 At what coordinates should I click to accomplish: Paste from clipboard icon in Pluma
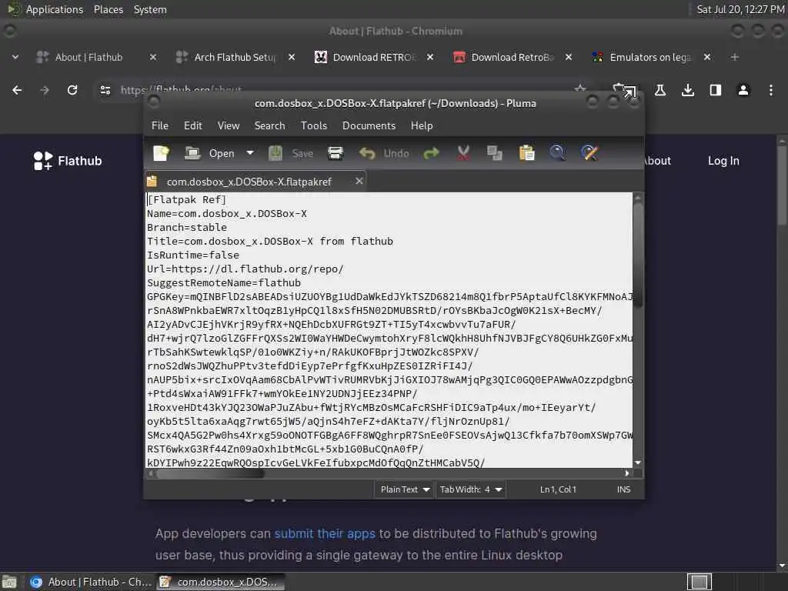(x=526, y=153)
